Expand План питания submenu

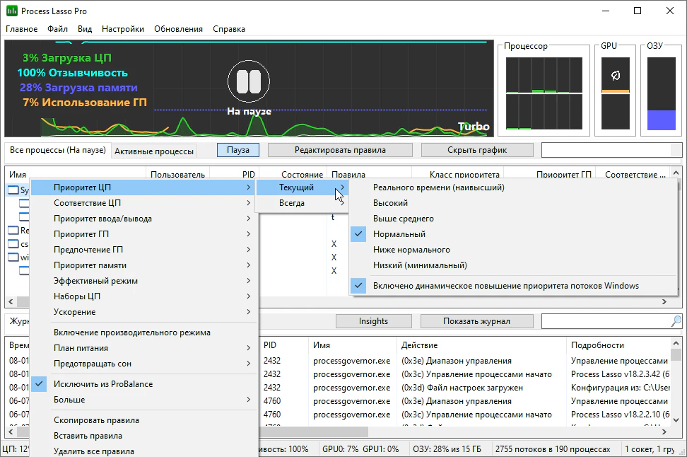pos(143,348)
